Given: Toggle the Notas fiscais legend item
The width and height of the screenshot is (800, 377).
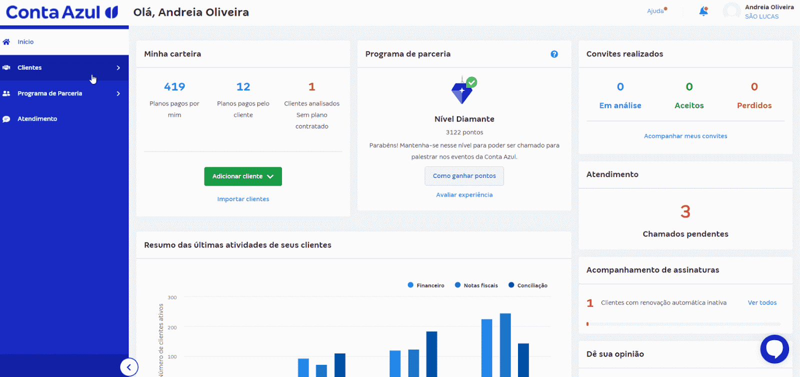Looking at the screenshot, I should [476, 285].
